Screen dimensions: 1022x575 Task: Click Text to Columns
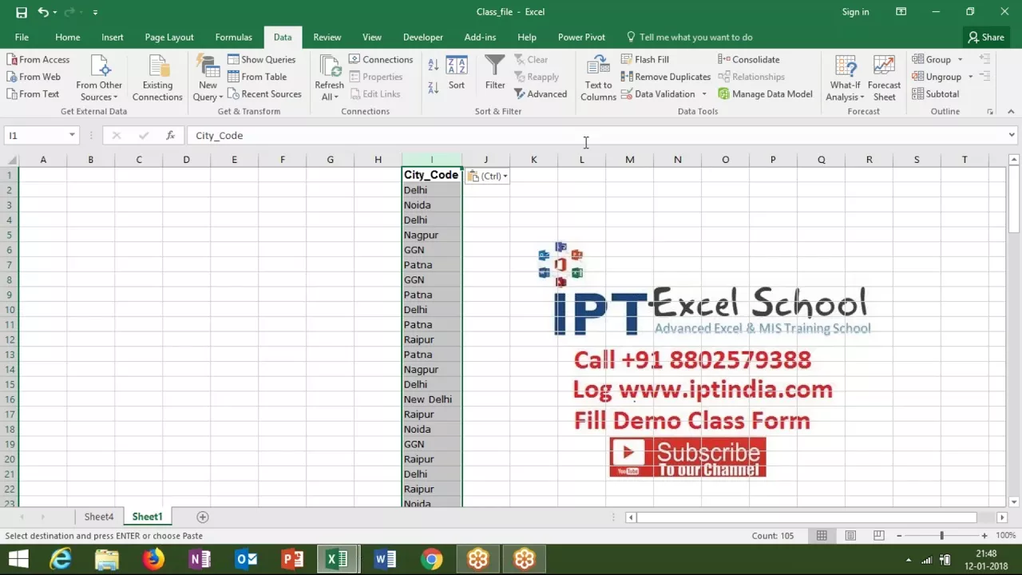point(598,78)
